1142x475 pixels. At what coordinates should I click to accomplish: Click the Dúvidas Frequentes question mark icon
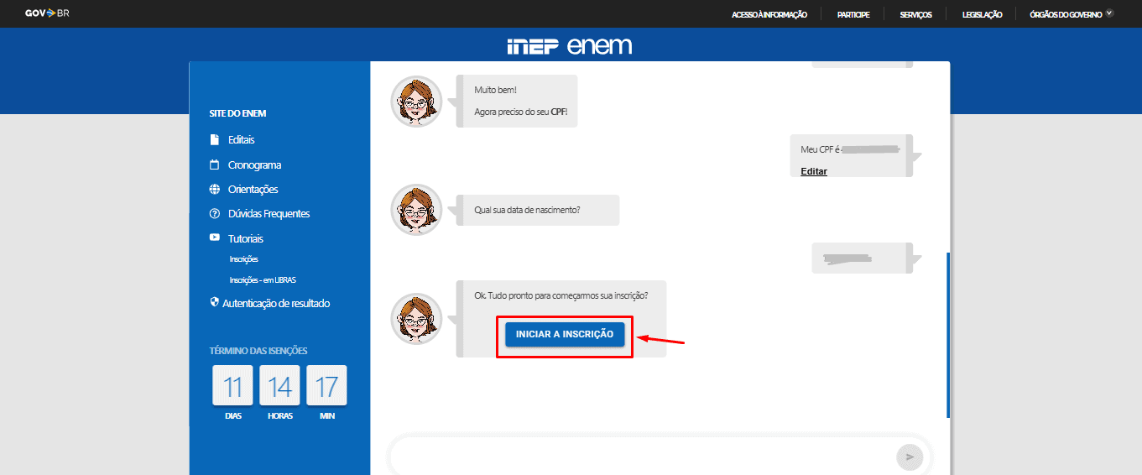(x=214, y=214)
